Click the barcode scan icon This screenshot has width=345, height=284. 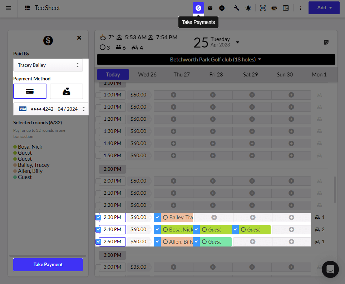click(263, 8)
